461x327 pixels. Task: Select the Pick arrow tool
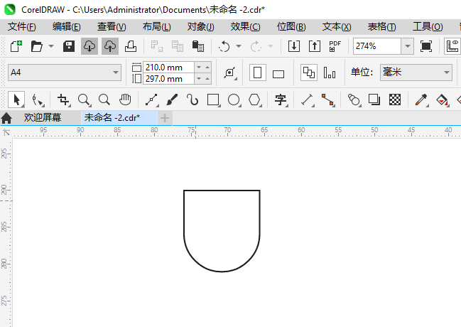[x=16, y=100]
